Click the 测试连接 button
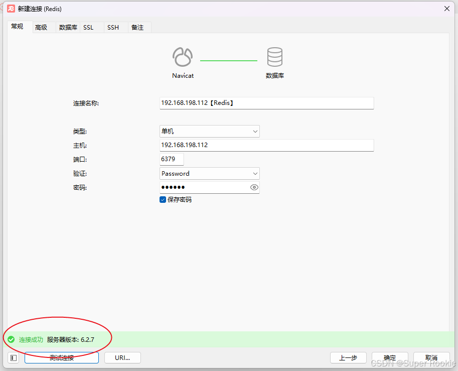The height and width of the screenshot is (371, 458). [x=62, y=358]
